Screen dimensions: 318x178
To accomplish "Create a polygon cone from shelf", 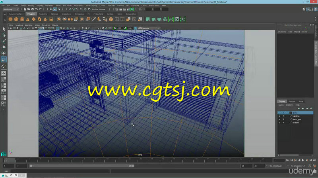I will (x=28, y=19).
